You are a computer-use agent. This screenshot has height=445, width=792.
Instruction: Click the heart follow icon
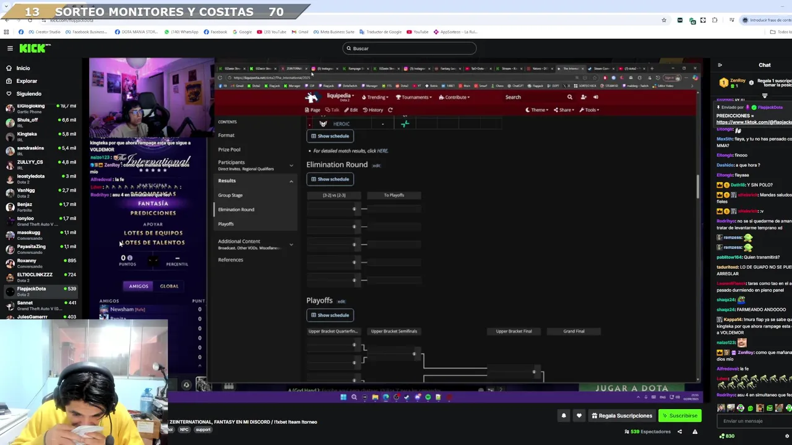tap(579, 416)
